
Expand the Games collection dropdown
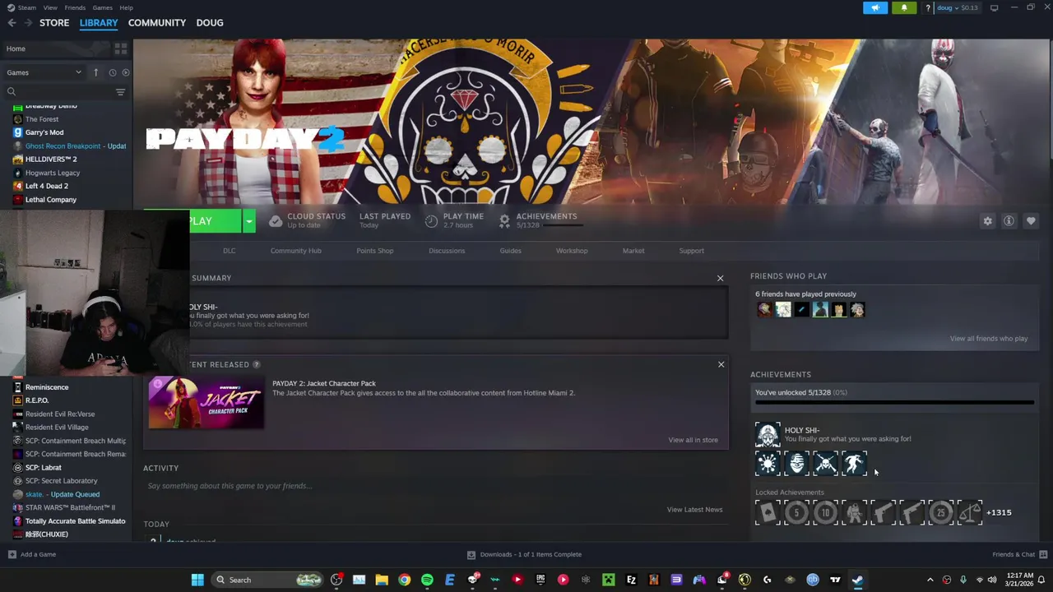pos(44,72)
